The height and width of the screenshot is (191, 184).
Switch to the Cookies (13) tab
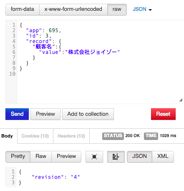pos(35,136)
